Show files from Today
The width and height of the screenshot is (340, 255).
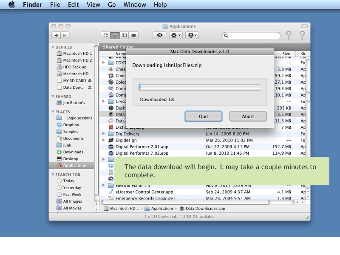coord(65,181)
